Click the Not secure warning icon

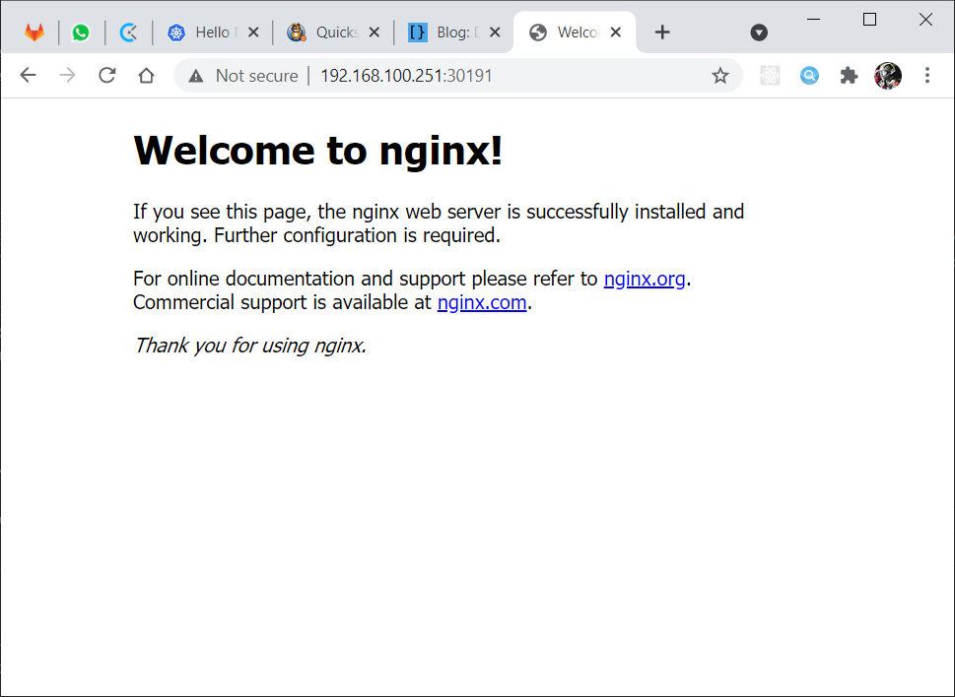coord(195,76)
